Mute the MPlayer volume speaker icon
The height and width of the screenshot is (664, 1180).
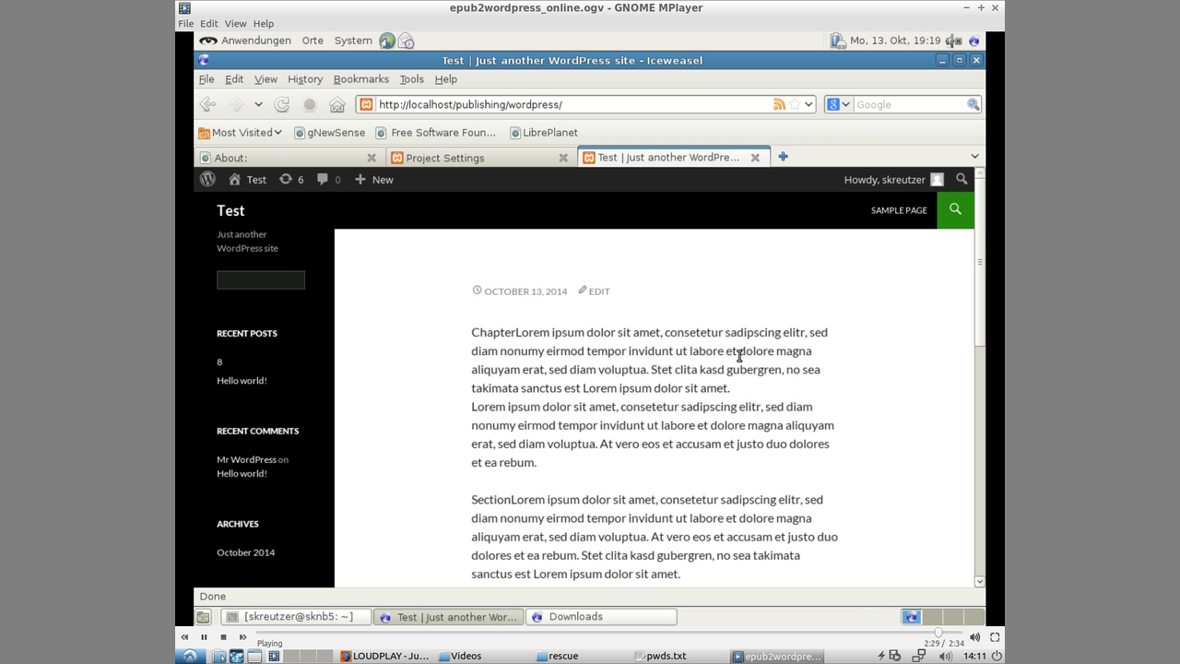pos(974,637)
